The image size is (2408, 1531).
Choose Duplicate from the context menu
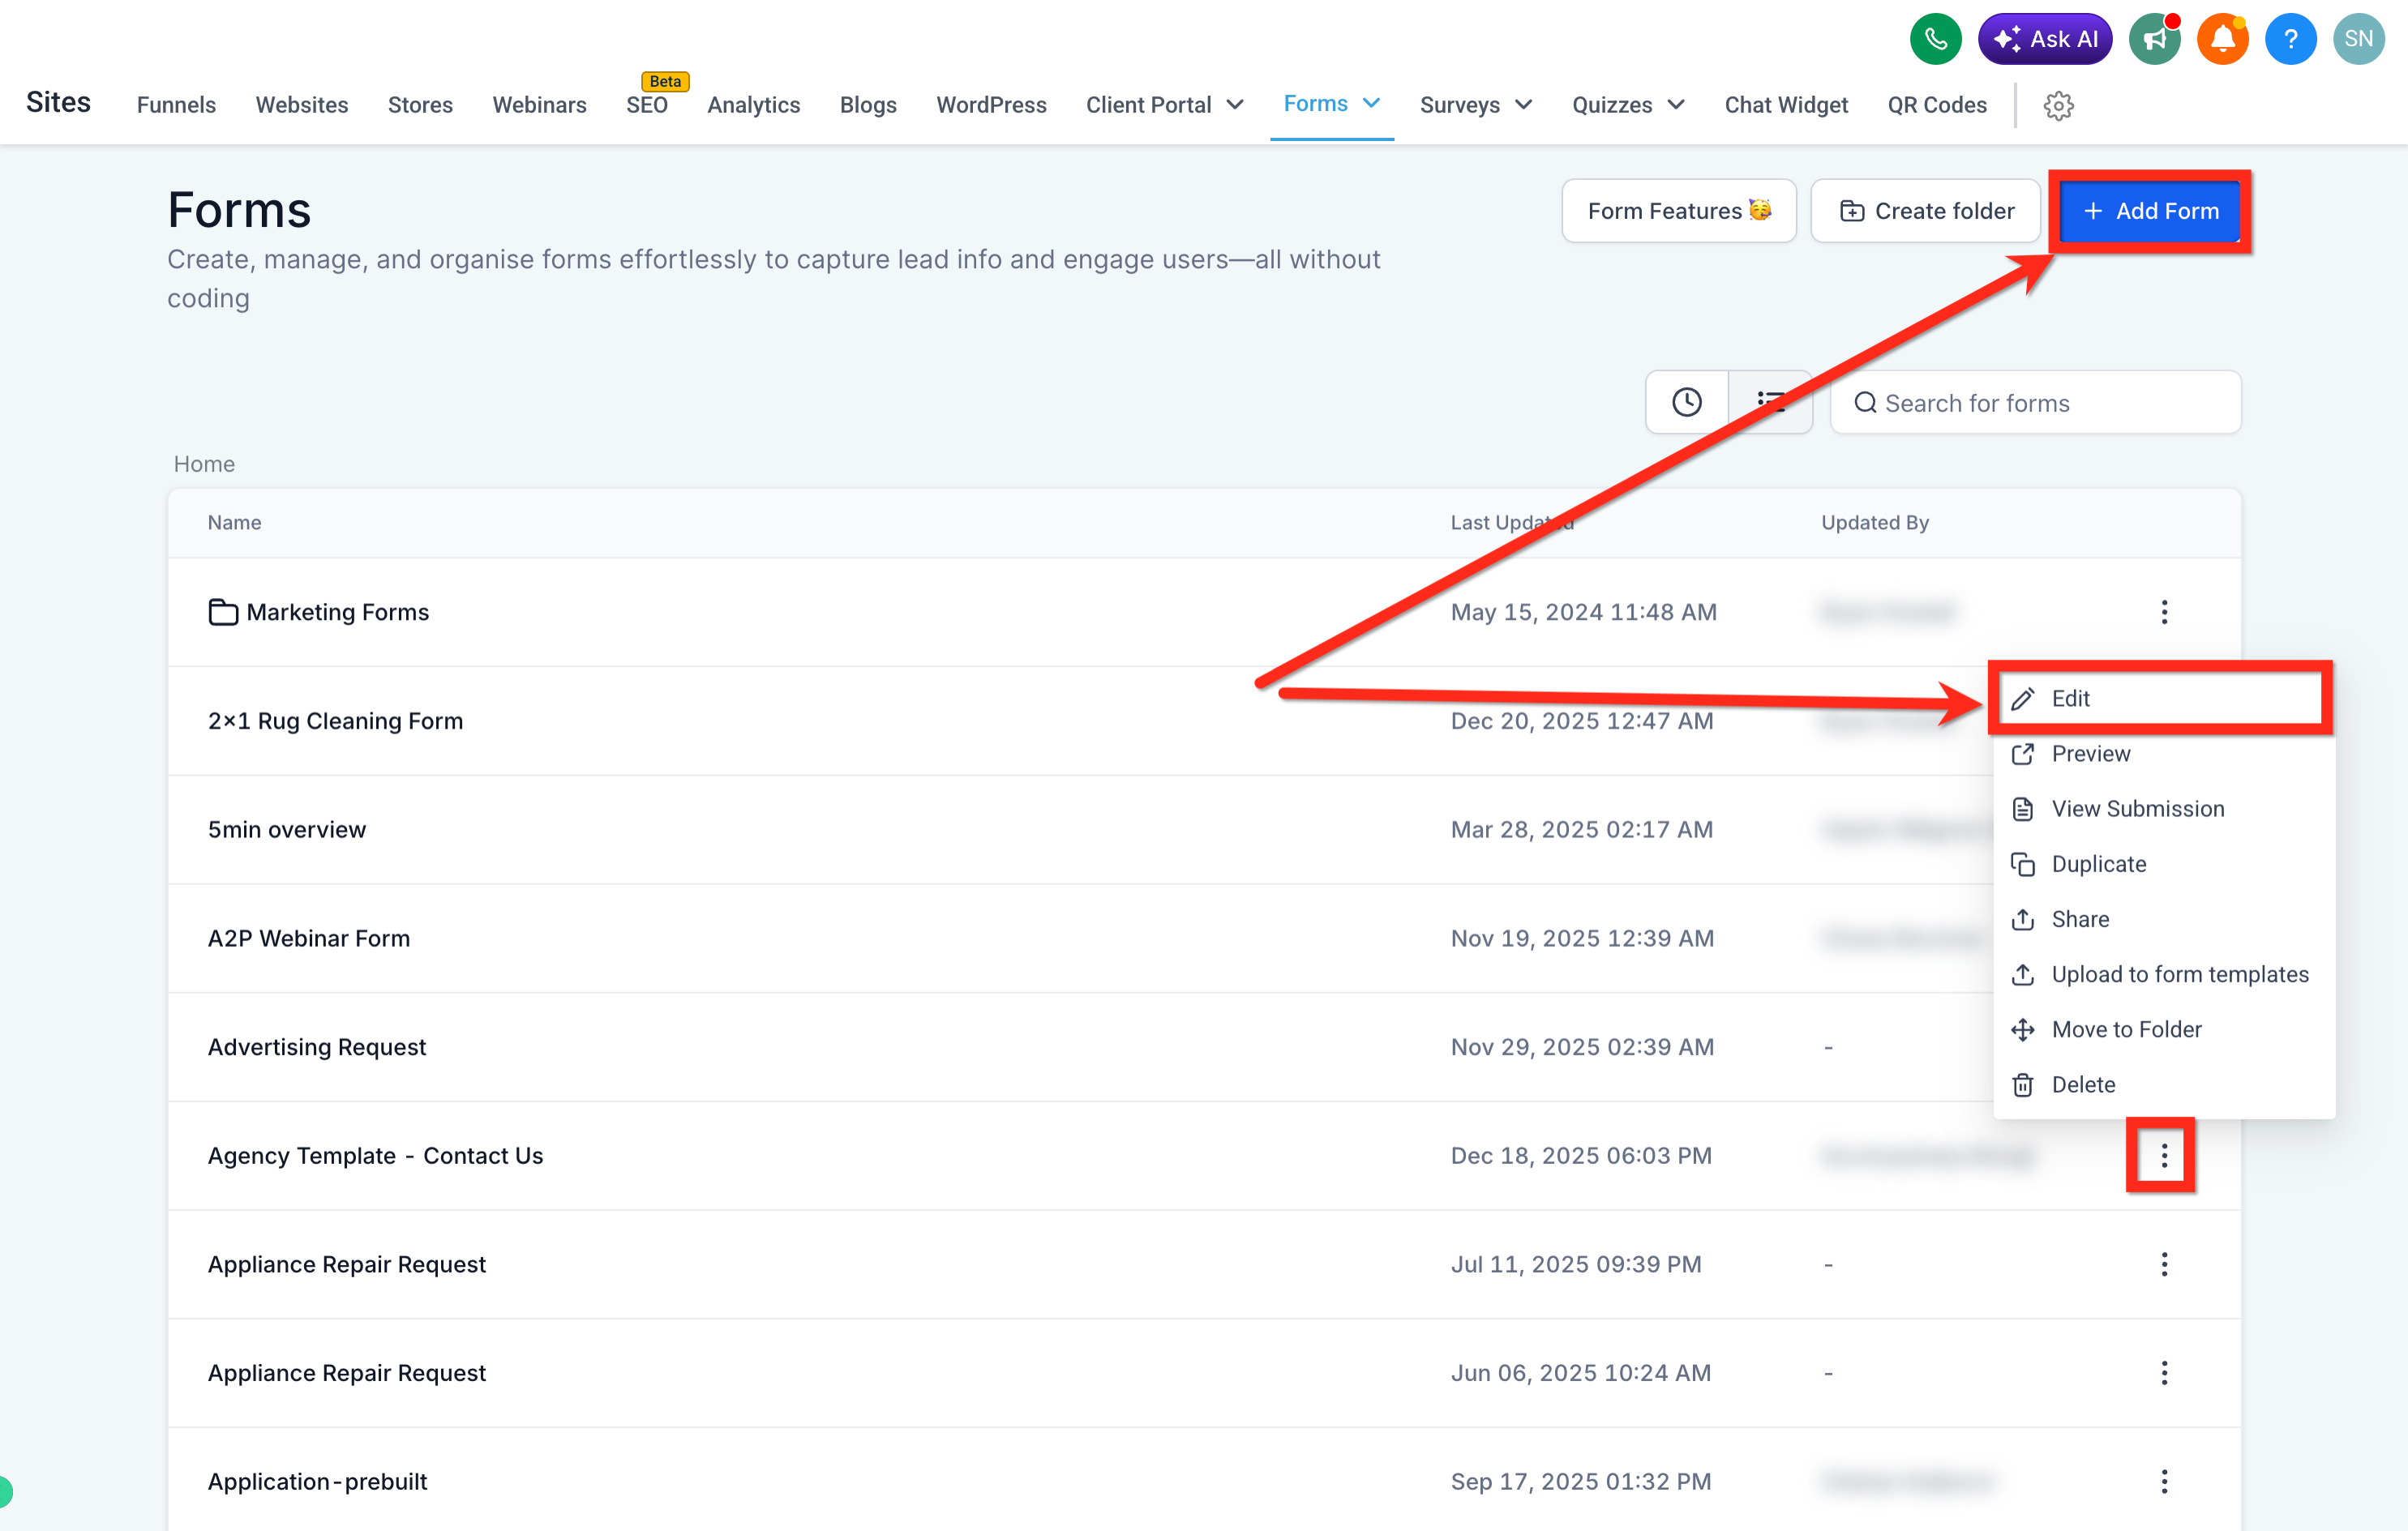[x=2164, y=863]
